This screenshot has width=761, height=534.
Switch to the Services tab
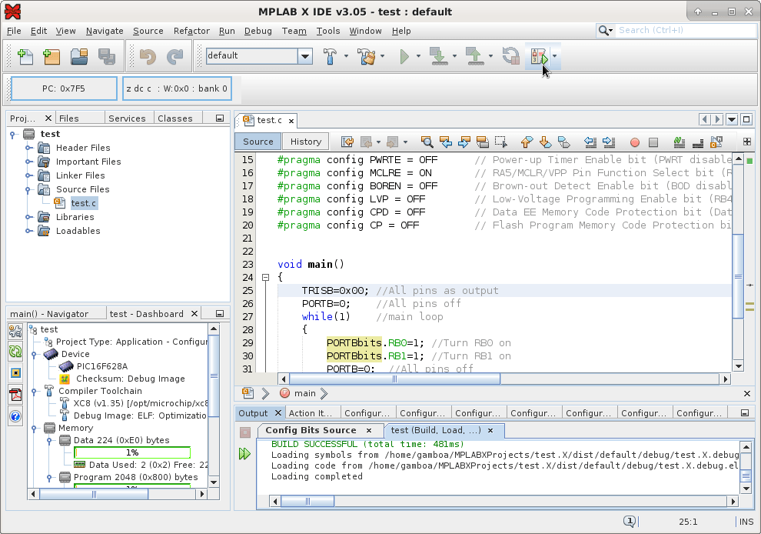(x=127, y=118)
